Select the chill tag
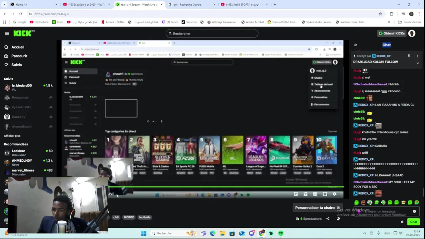Image resolution: width=425 pixels, height=239 pixels. 116,217
